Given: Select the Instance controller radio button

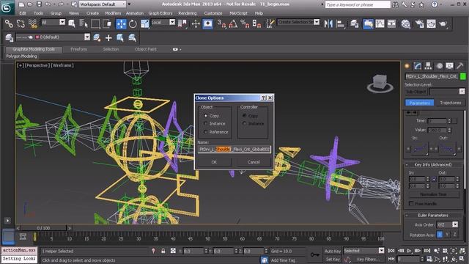Looking at the screenshot, I should 244,124.
